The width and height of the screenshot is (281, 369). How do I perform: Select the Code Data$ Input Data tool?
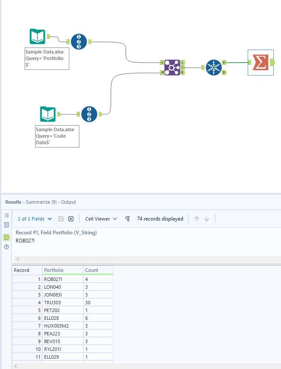pyautogui.click(x=48, y=114)
